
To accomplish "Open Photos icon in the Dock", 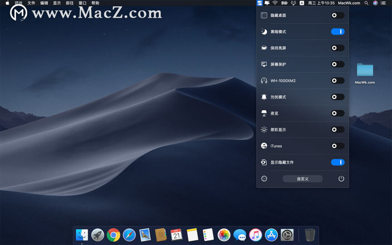I will (x=224, y=235).
